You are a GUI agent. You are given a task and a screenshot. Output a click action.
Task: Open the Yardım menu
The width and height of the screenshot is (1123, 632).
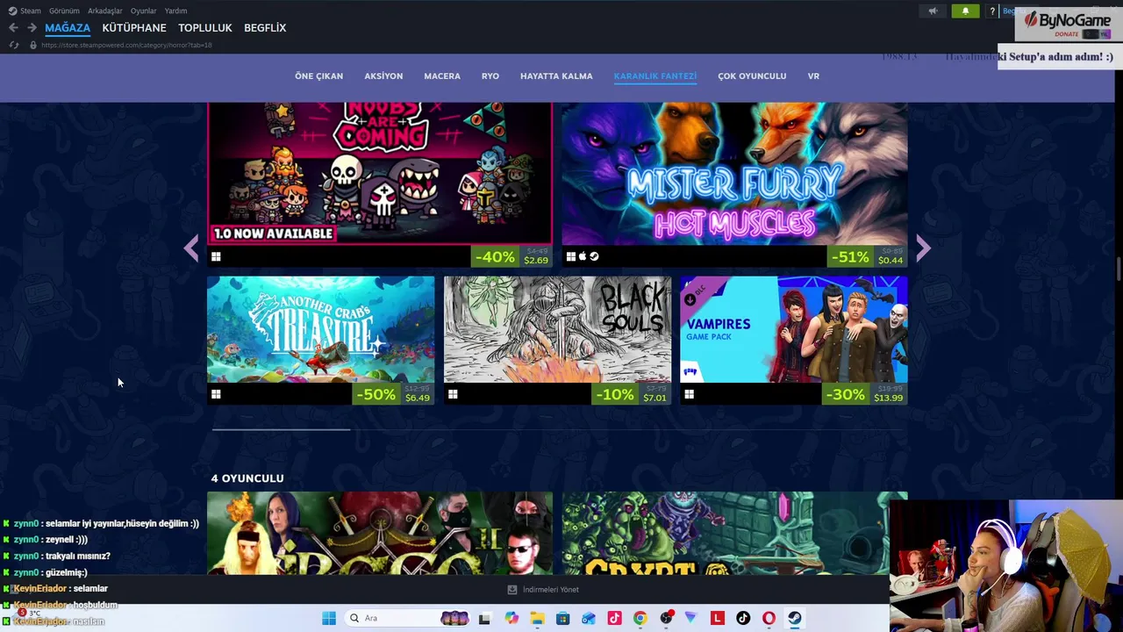click(x=175, y=11)
